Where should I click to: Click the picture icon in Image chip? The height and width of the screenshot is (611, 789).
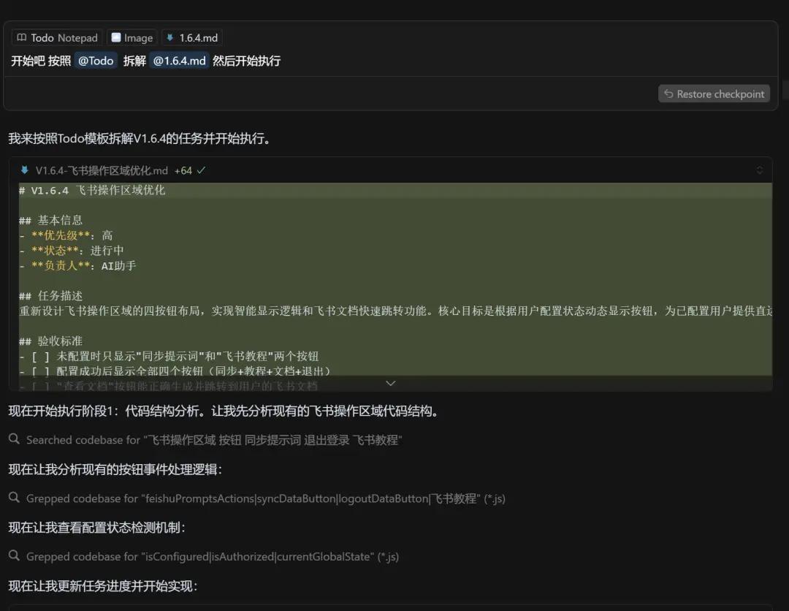116,38
